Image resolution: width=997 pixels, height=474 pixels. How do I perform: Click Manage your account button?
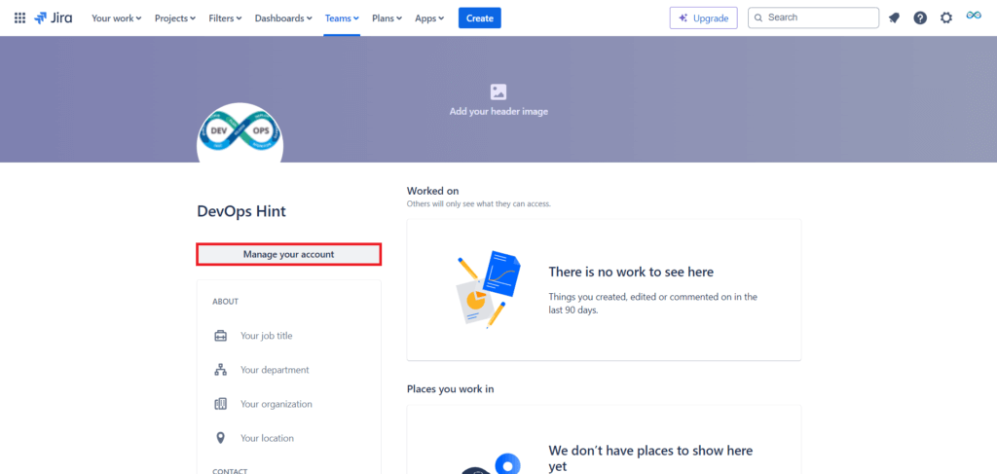pos(288,254)
